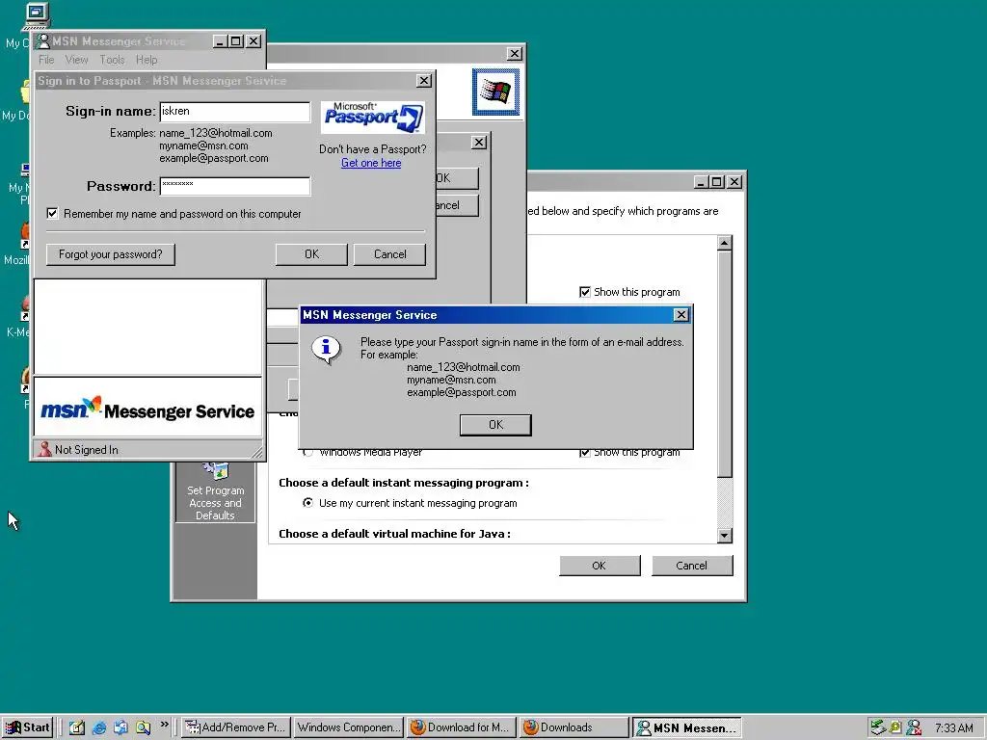Click OK in the MSN Messenger Service message
987x740 pixels.
point(495,425)
